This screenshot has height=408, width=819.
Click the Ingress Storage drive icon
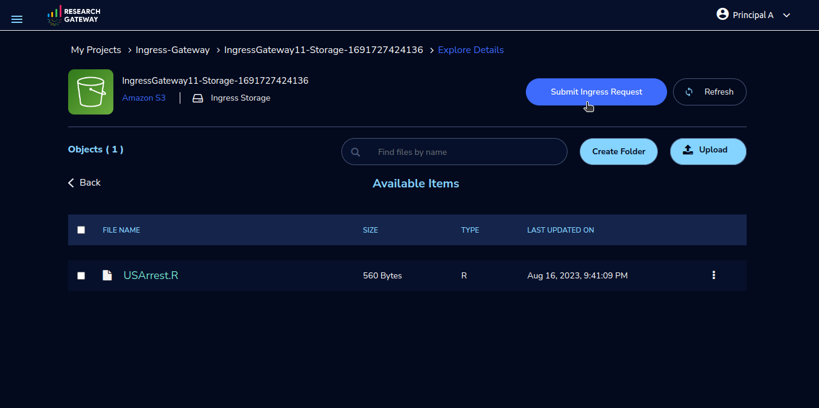198,98
